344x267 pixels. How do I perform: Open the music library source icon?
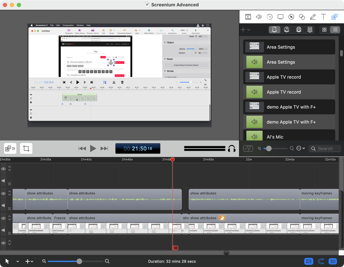tap(287, 30)
